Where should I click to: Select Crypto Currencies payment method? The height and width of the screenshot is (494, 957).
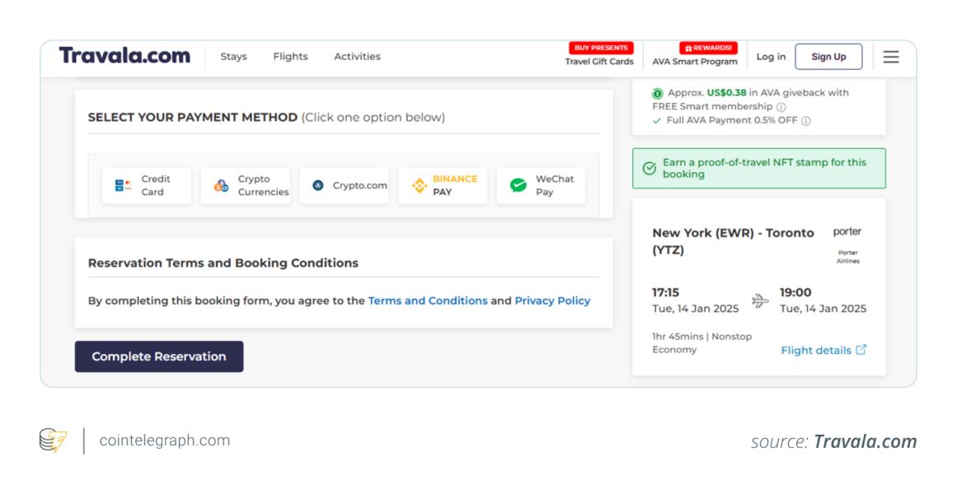tap(246, 185)
